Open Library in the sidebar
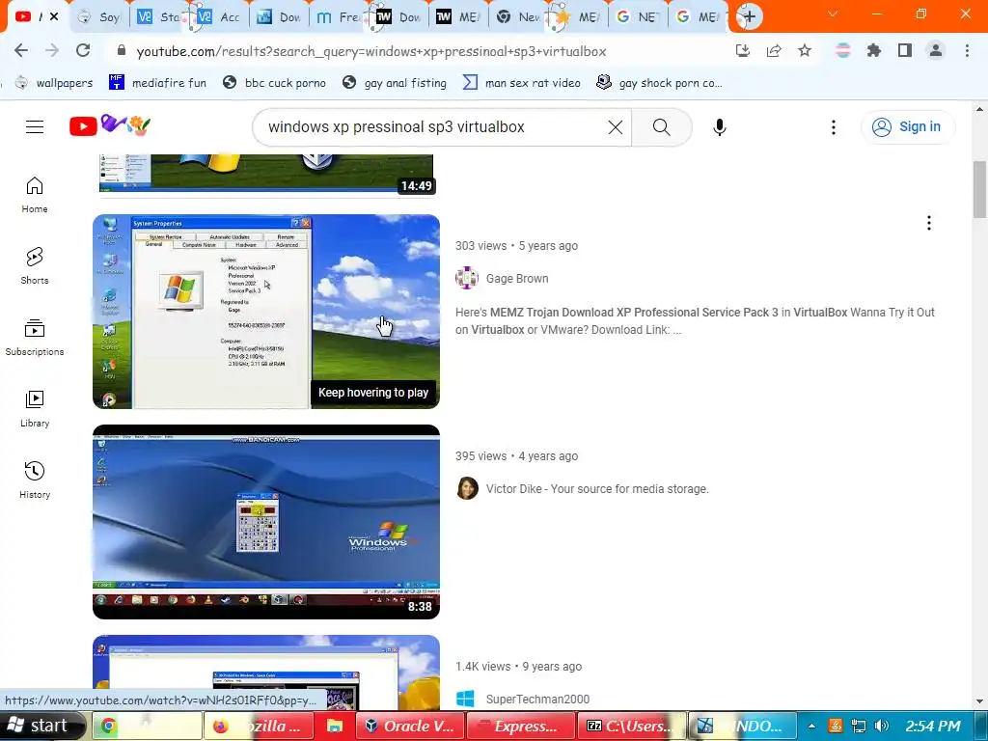This screenshot has width=988, height=741. [35, 409]
